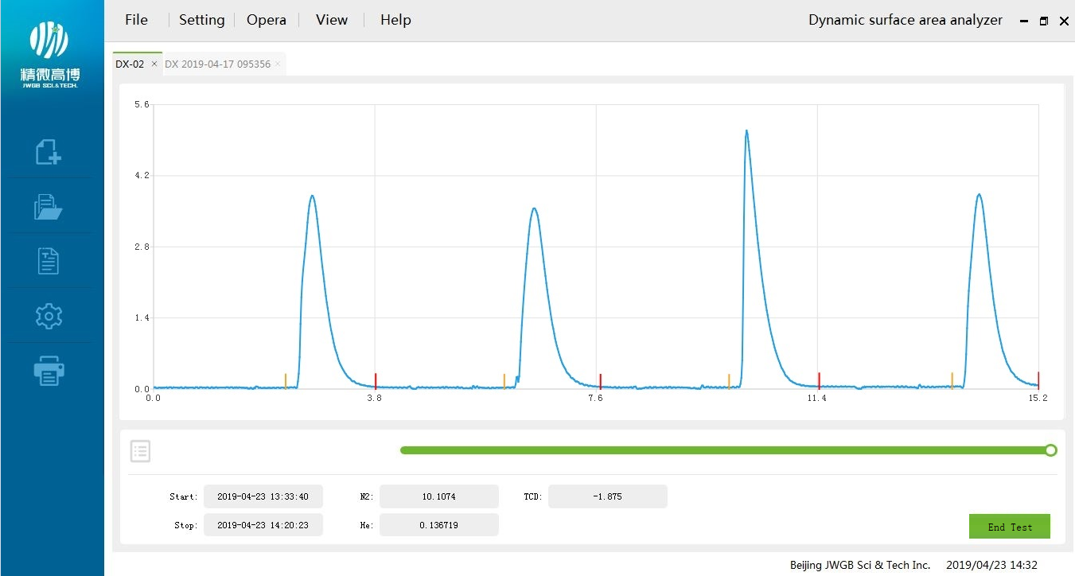Switch to DX 2019-04-17 095356 tab

pyautogui.click(x=217, y=64)
